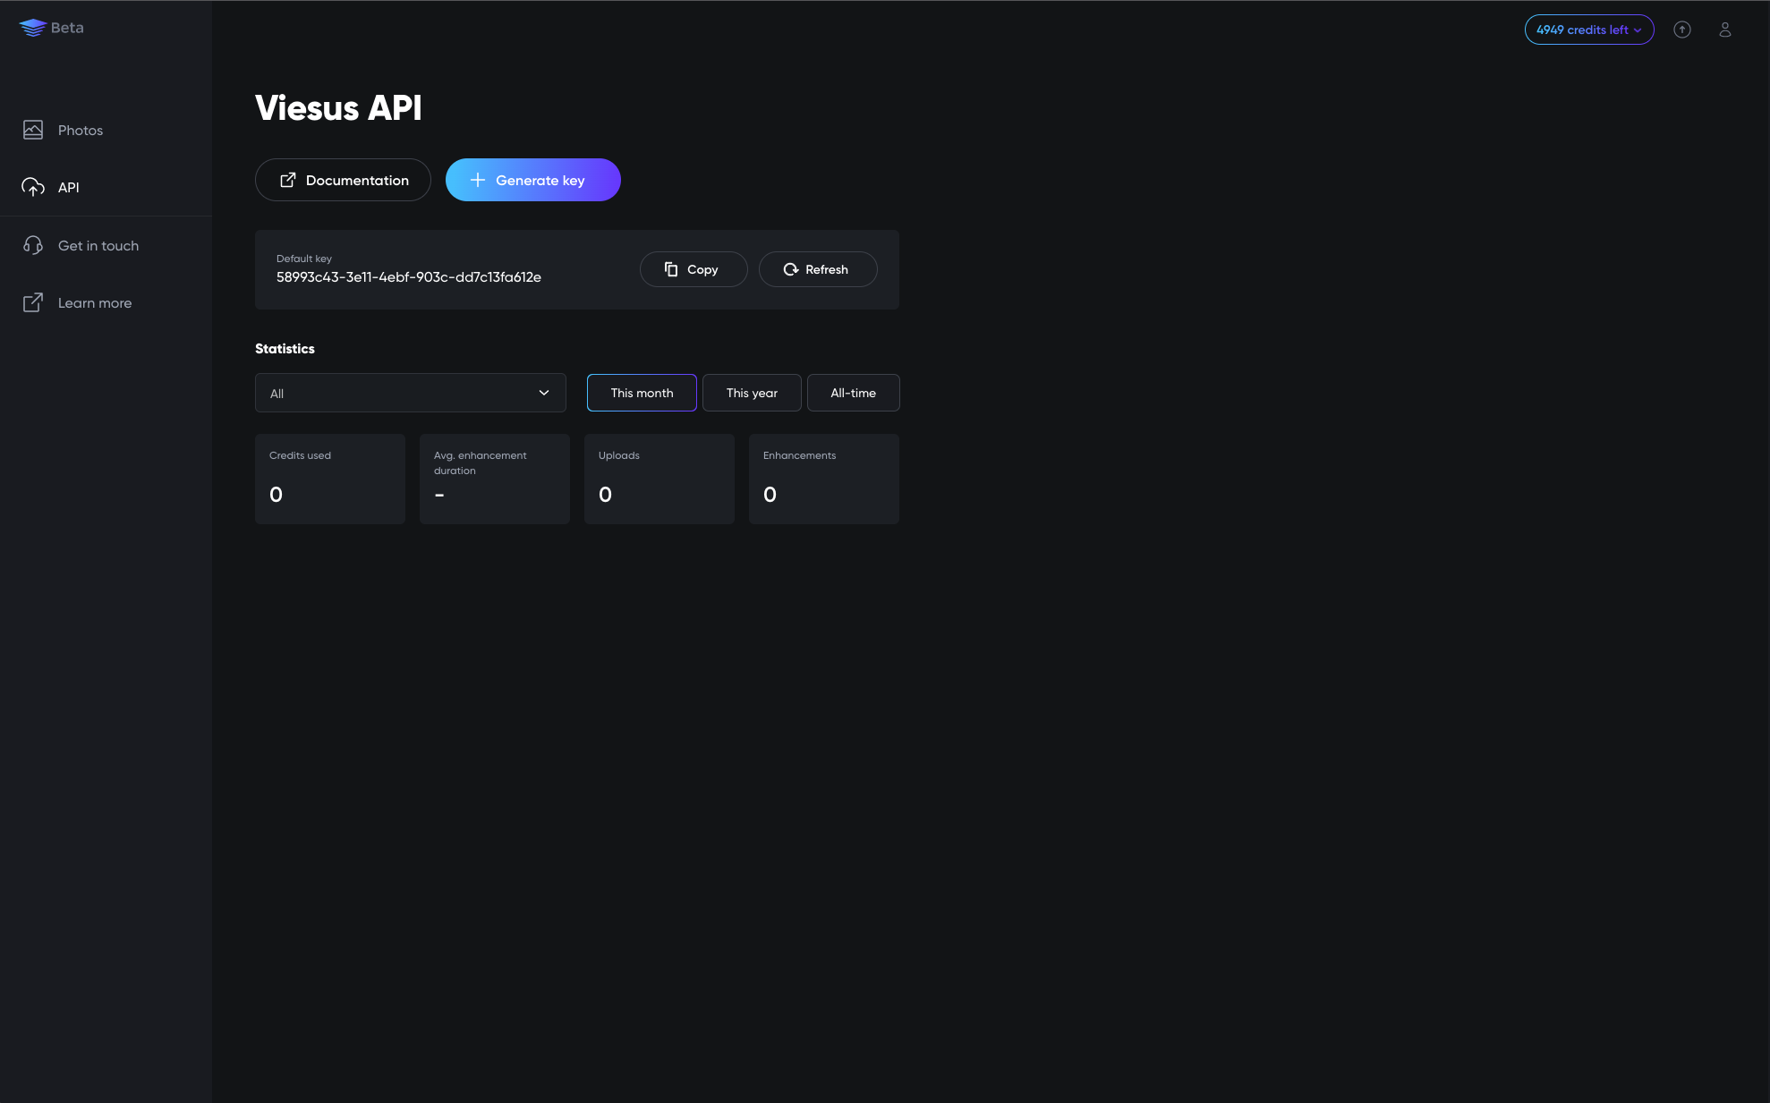
Task: Open the All filter dropdown
Action: point(410,393)
